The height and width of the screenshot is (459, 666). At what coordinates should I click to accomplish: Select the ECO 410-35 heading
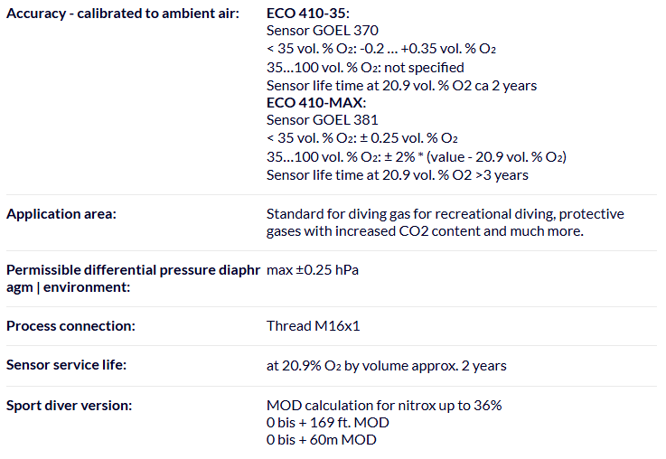point(307,14)
